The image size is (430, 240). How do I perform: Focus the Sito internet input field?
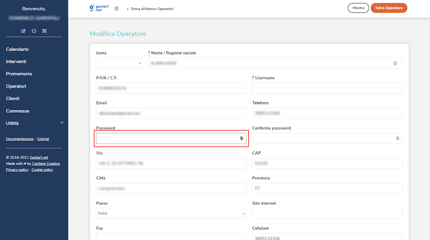coord(327,213)
